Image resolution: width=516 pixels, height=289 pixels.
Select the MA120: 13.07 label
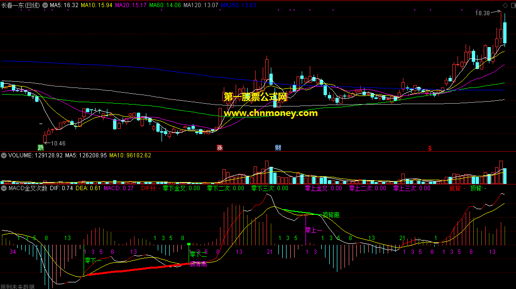(x=201, y=5)
